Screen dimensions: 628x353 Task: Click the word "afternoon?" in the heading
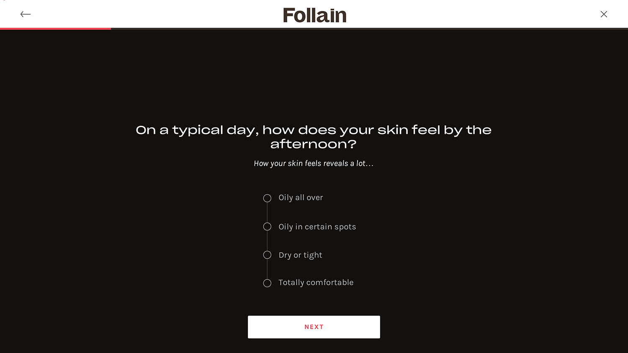[313, 144]
